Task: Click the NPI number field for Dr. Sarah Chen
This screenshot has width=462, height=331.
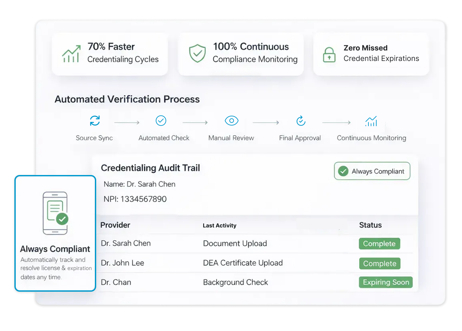Action: click(x=135, y=199)
